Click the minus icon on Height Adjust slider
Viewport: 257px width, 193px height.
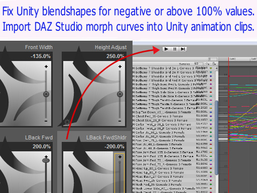pyautogui.click(x=120, y=121)
